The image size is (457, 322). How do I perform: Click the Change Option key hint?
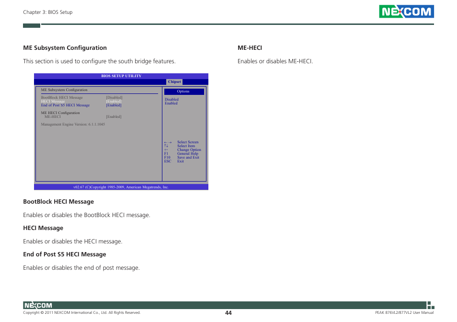pos(183,150)
